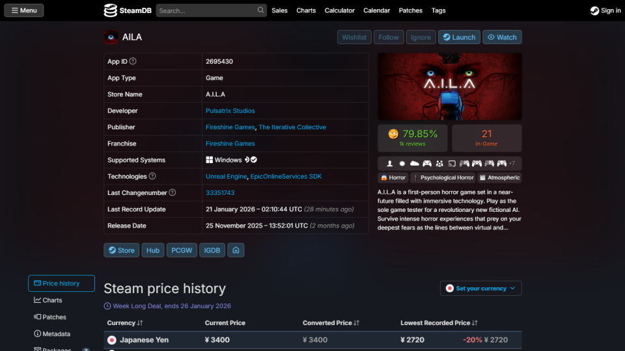625x351 pixels.
Task: Expand the +7 more categories
Action: coord(512,164)
